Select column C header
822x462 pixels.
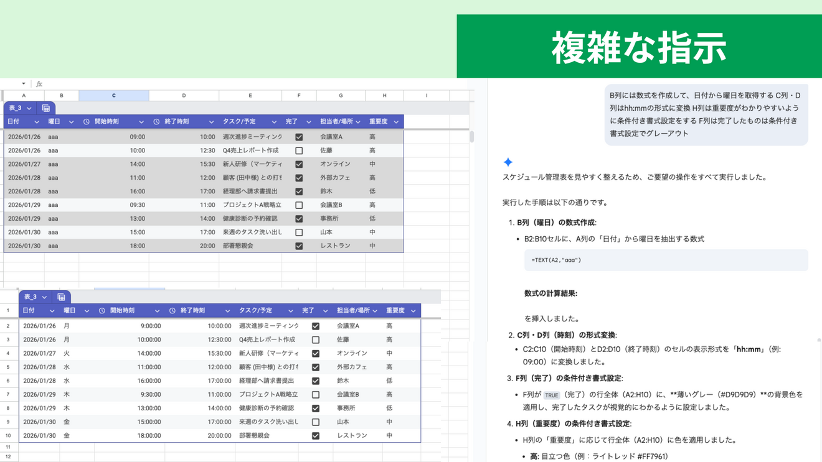pyautogui.click(x=114, y=96)
